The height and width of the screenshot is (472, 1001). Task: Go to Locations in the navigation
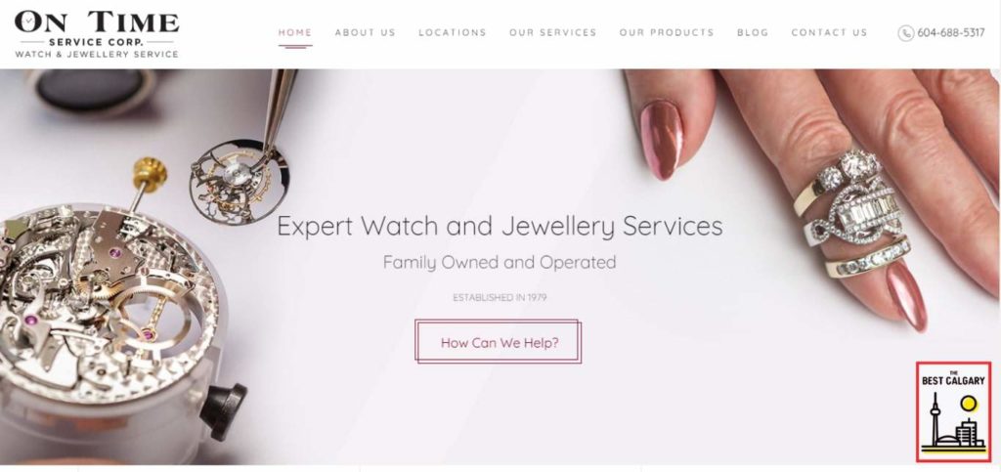click(452, 32)
